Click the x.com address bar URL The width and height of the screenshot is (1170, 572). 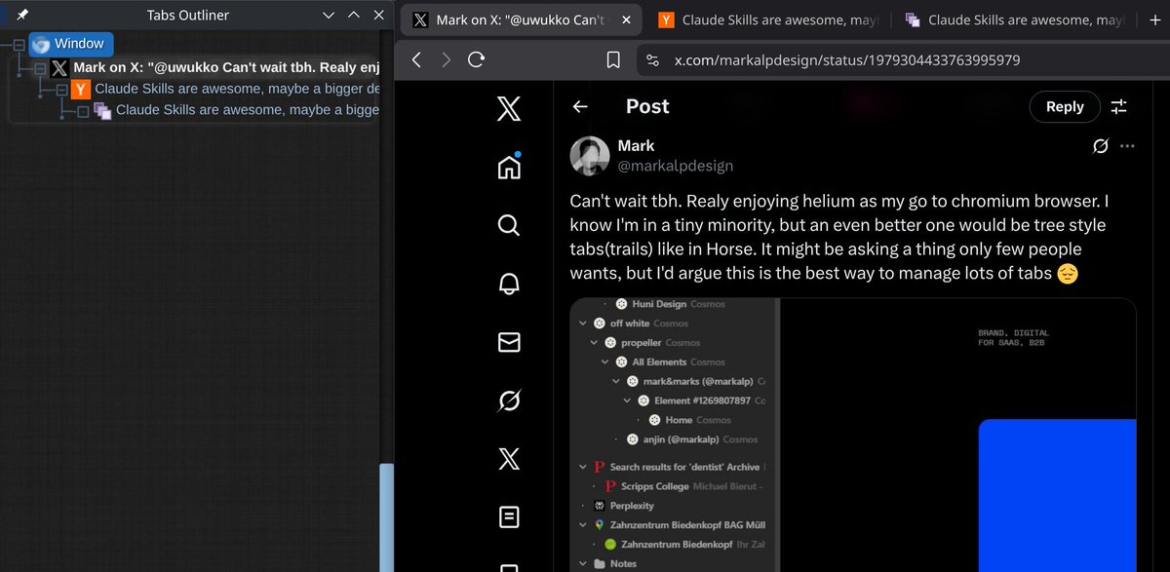847,60
